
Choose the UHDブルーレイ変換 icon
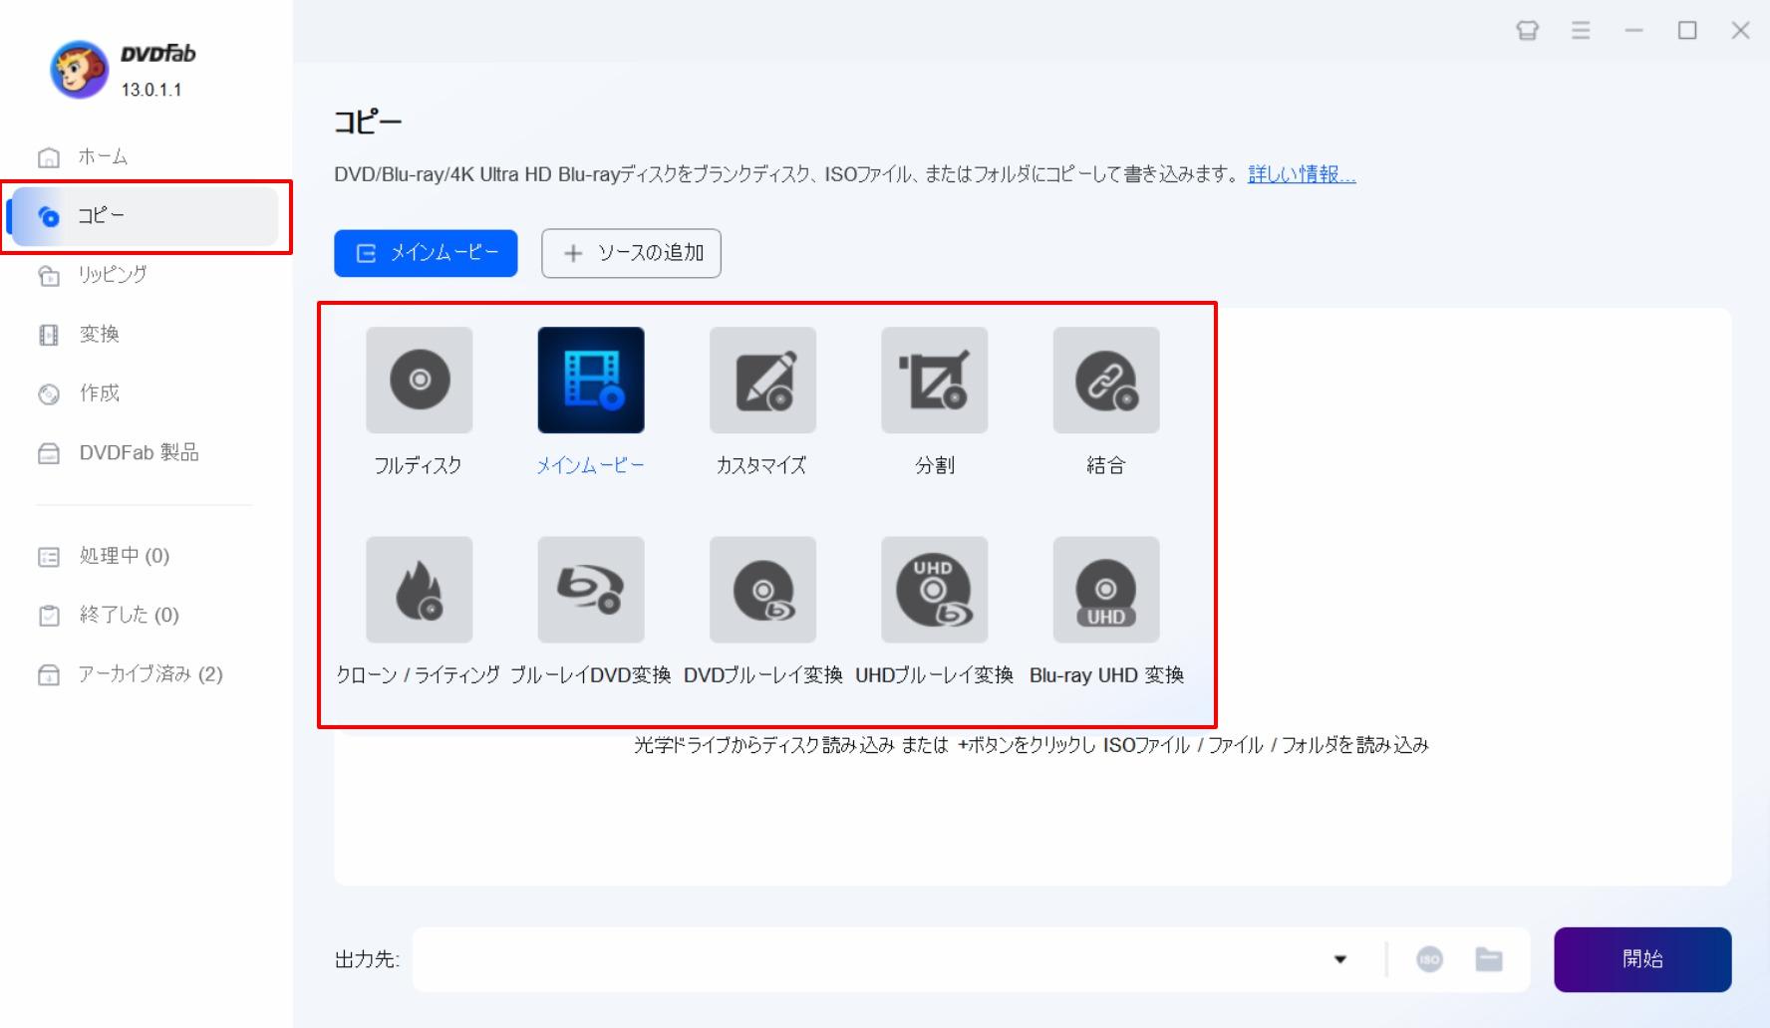point(934,590)
